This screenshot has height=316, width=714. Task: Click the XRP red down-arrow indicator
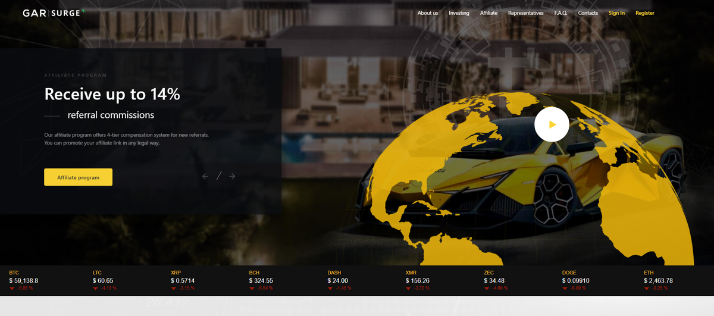click(x=173, y=288)
